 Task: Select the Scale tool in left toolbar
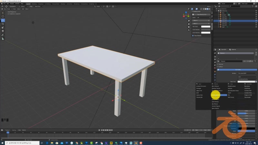(x=3, y=27)
